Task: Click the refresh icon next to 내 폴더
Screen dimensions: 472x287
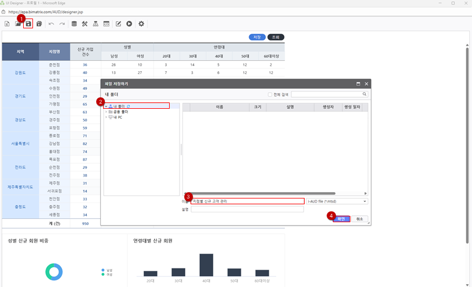Action: 129,106
